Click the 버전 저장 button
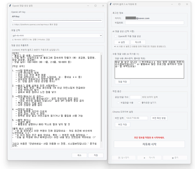Viewport: 195px width, 169px height. click(122, 124)
